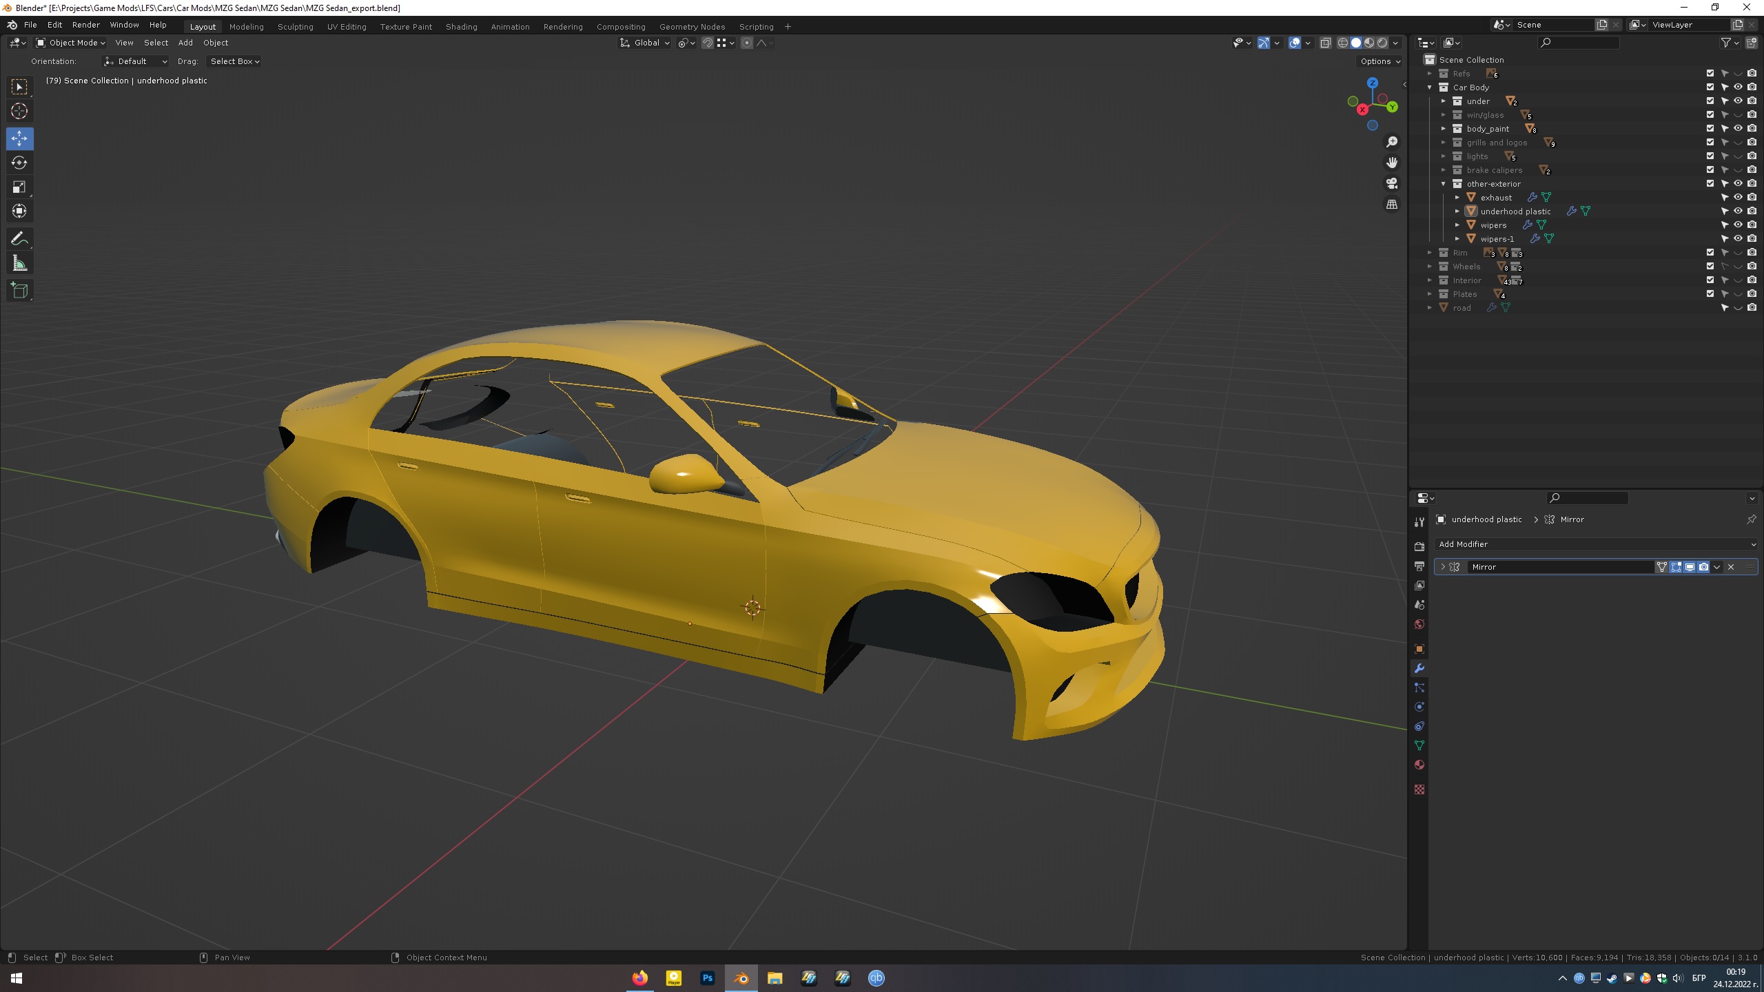Open the Render menu
Viewport: 1764px width, 992px height.
pyautogui.click(x=85, y=25)
